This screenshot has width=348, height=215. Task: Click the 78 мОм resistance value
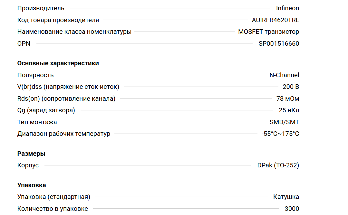click(288, 98)
